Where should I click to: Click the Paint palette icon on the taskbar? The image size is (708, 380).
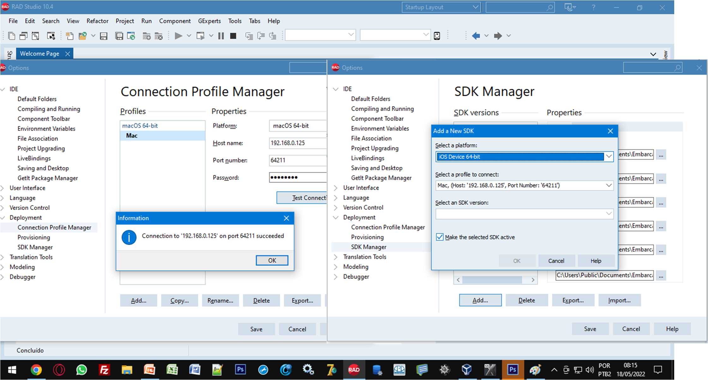pos(535,370)
